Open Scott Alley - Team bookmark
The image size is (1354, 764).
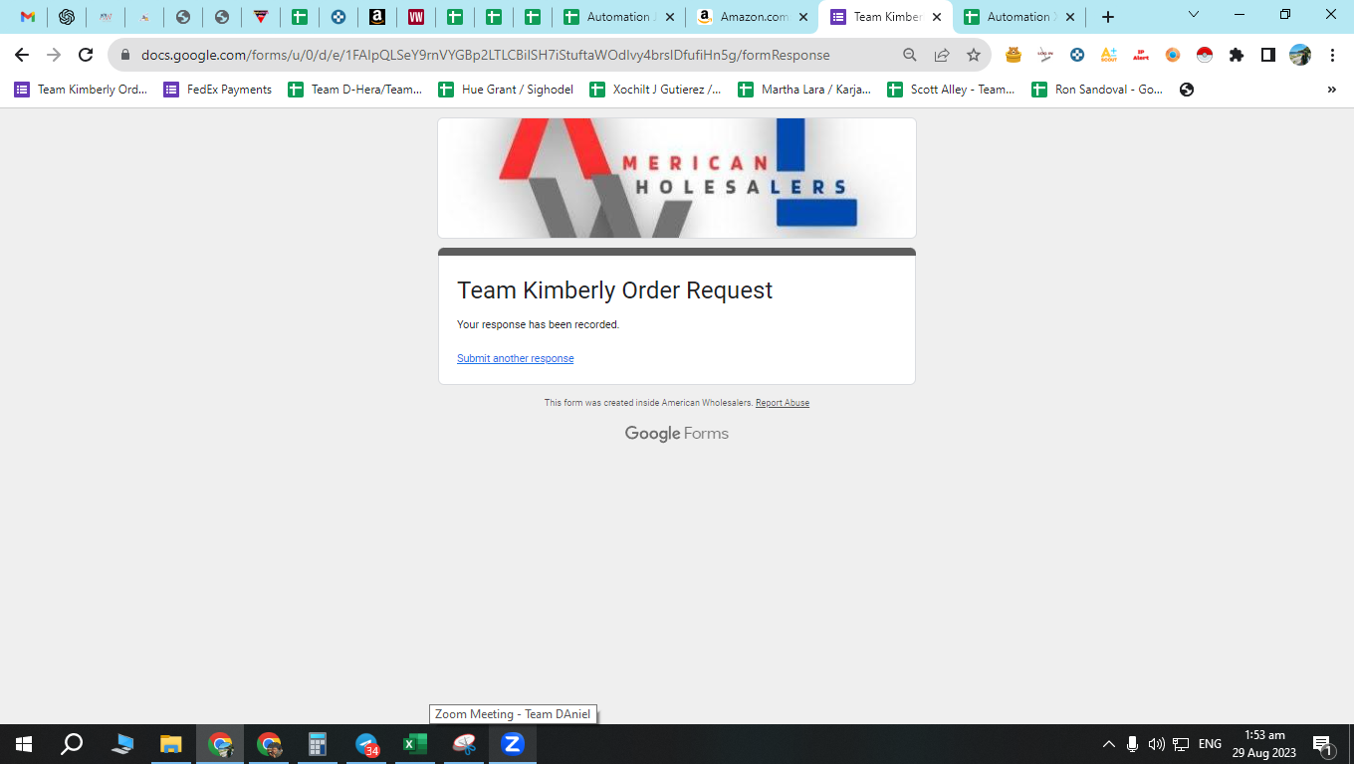click(952, 90)
